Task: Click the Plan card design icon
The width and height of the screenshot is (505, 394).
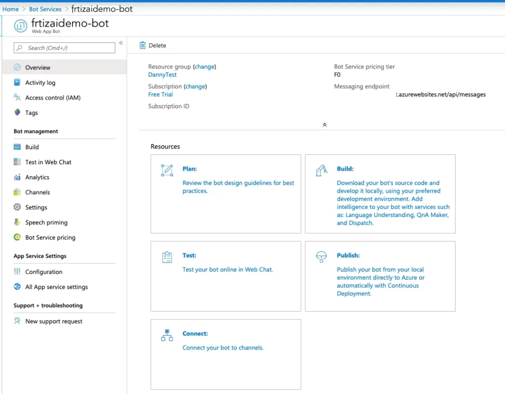Action: pos(167,171)
